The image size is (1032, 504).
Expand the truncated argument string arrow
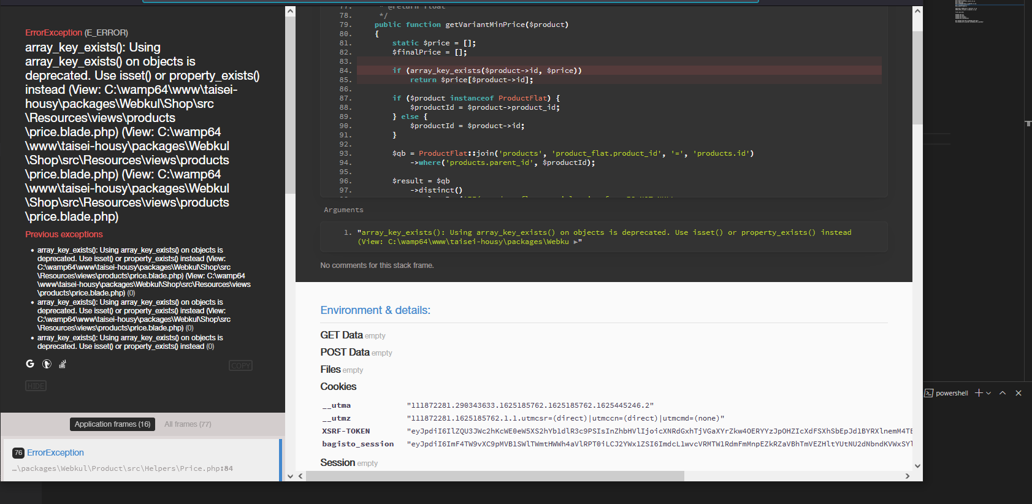(x=576, y=242)
